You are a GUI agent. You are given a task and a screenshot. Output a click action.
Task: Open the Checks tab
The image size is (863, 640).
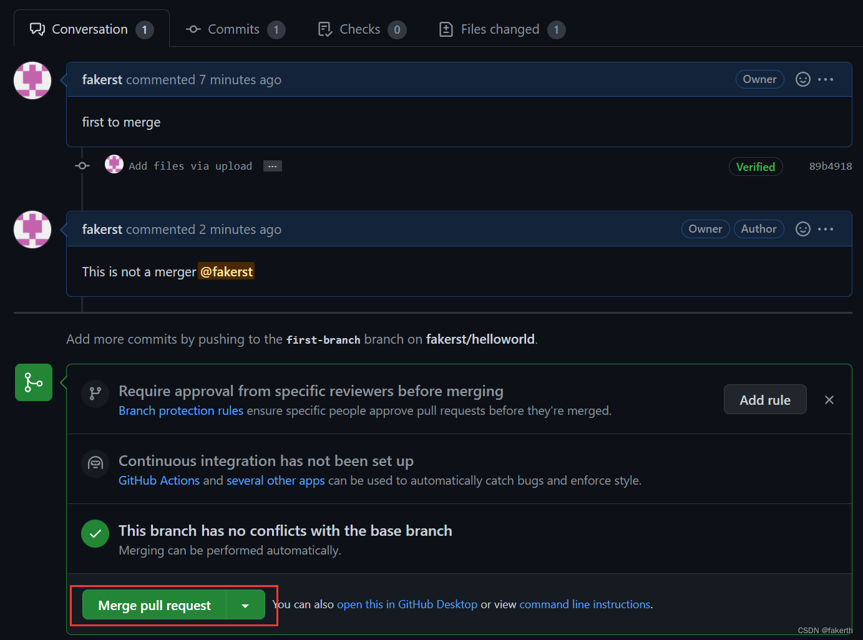(x=362, y=29)
